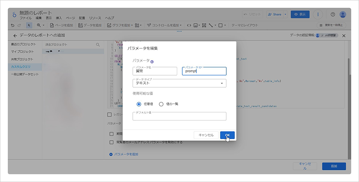Toggle the 期間 parameter checkbox
Image resolution: width=359 pixels, height=182 pixels.
pyautogui.click(x=112, y=134)
